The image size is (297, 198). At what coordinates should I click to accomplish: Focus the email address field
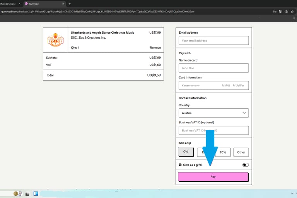[213, 41]
